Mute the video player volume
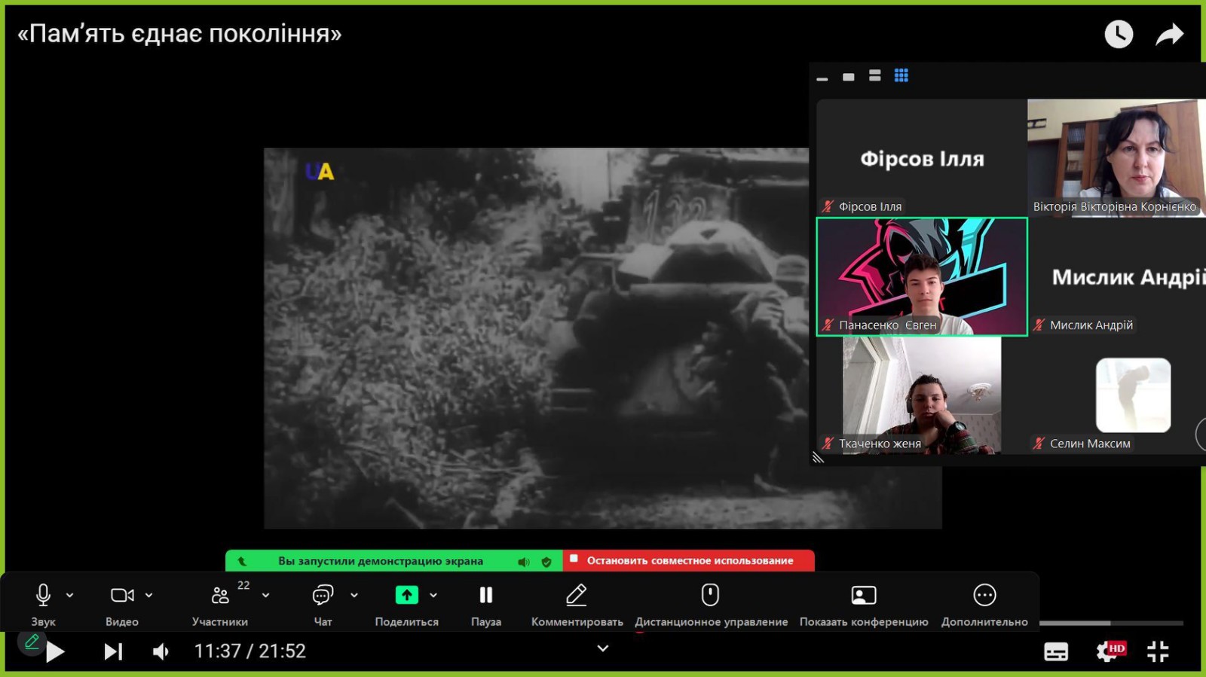 coord(161,651)
